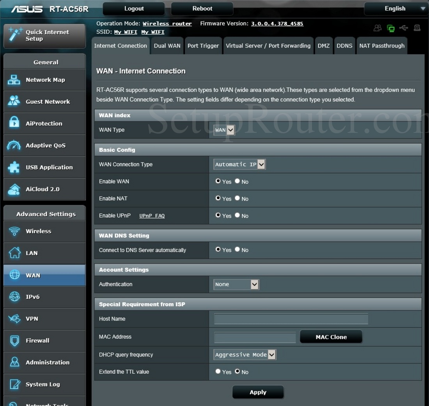This screenshot has width=429, height=406.
Task: Choose Yes for Extend the TTL value
Action: [x=218, y=371]
